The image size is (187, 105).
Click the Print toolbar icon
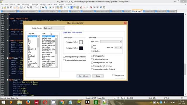[x=21, y=7]
